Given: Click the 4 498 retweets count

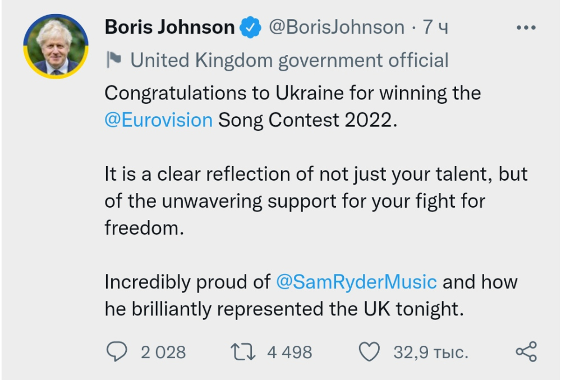Looking at the screenshot, I should point(289,352).
